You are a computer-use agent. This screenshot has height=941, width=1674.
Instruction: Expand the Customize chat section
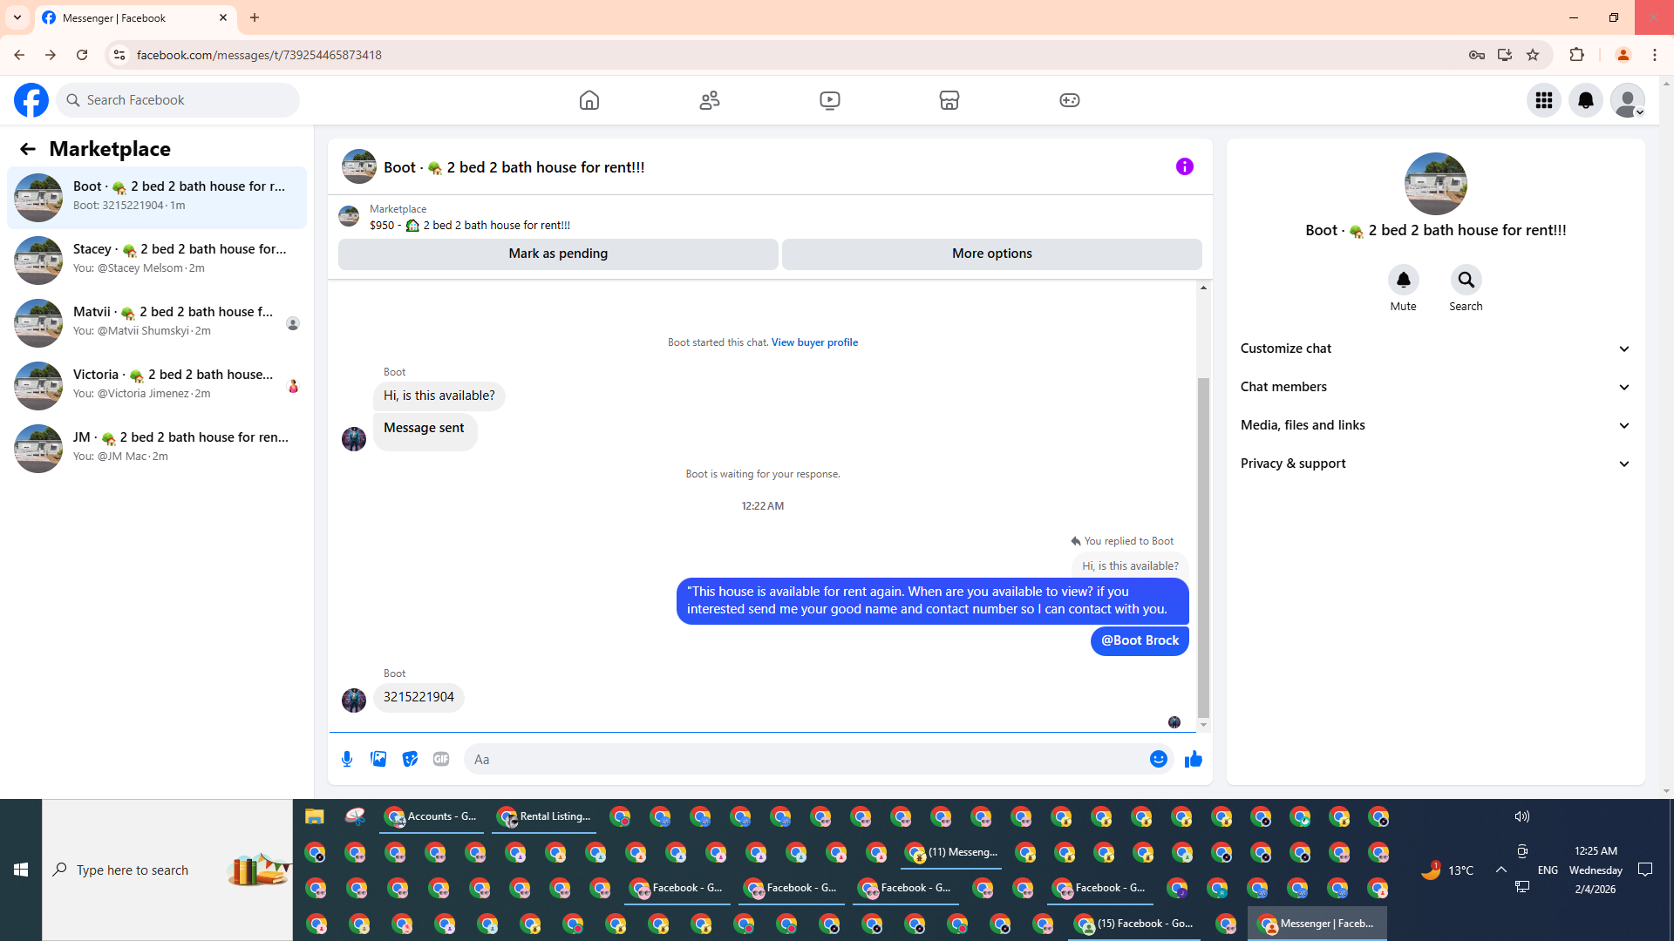(1435, 349)
